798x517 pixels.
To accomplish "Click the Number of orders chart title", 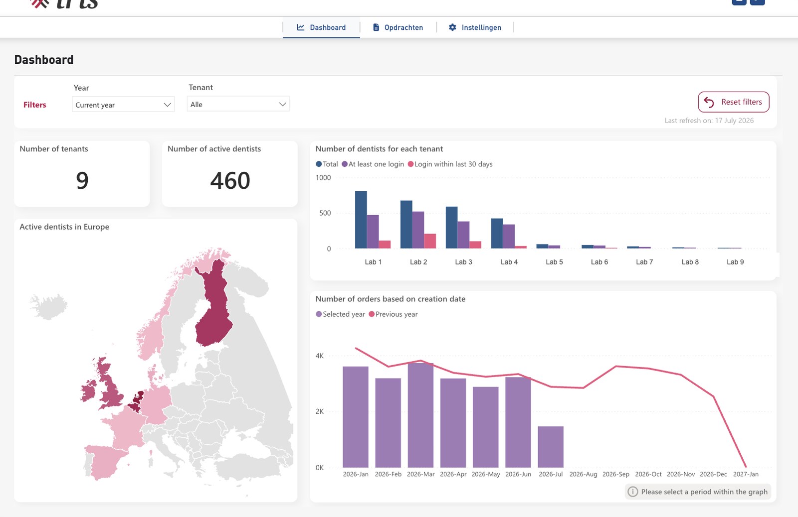I will [391, 299].
